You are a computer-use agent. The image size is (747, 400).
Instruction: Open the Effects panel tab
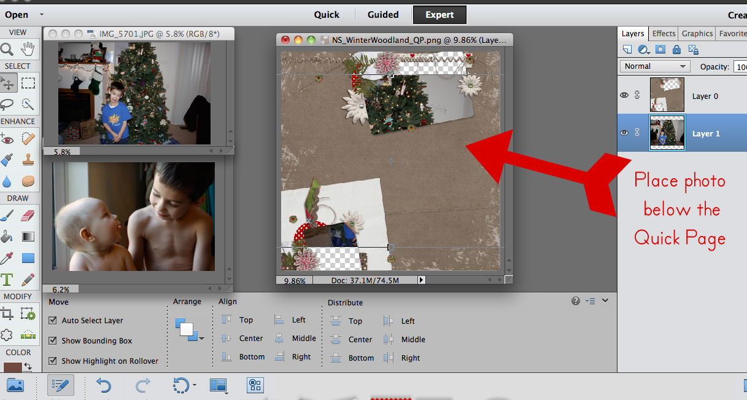coord(664,34)
